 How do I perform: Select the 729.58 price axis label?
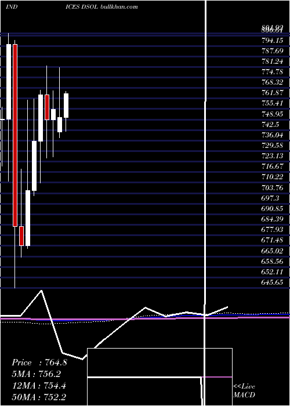pos(273,145)
